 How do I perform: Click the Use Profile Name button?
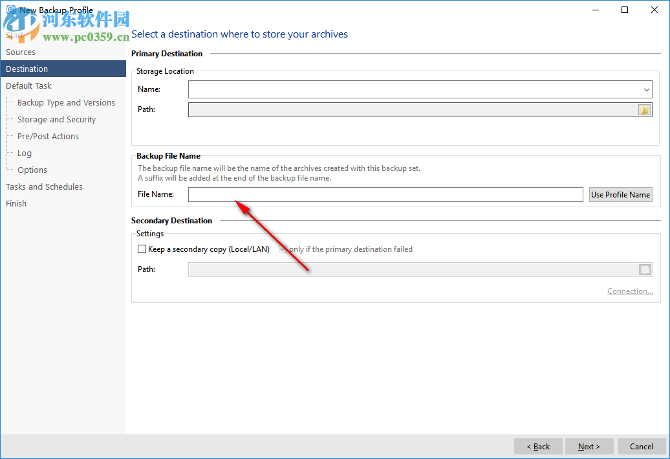click(x=620, y=195)
